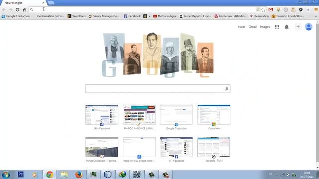This screenshot has height=179, width=319.
Task: Click the Google search box
Action: click(158, 89)
